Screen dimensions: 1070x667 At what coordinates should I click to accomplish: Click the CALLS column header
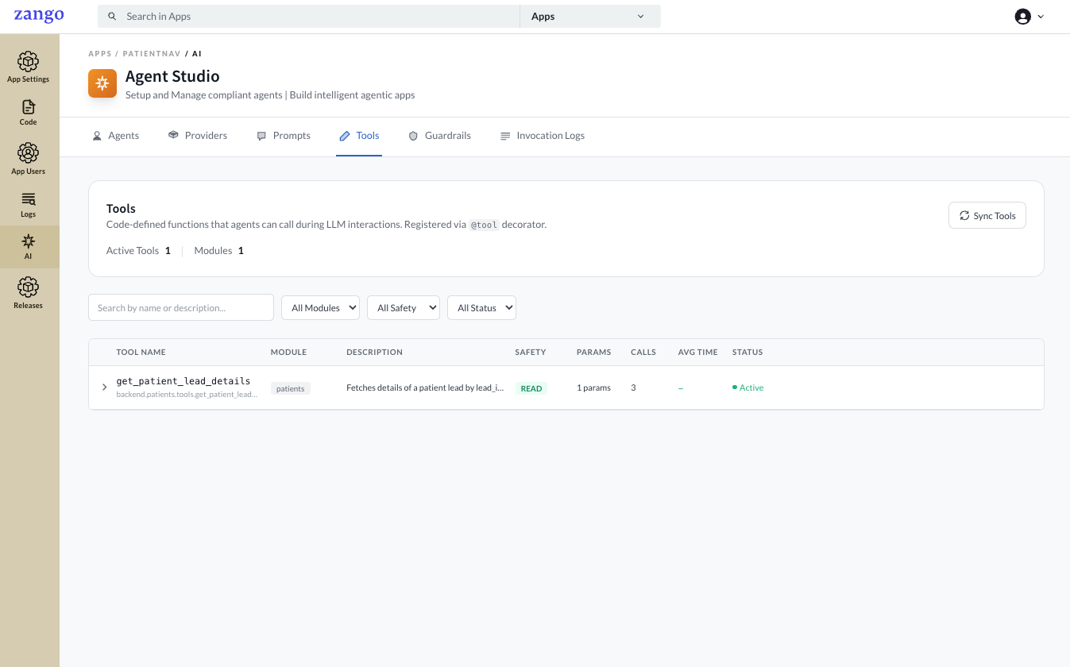[643, 352]
